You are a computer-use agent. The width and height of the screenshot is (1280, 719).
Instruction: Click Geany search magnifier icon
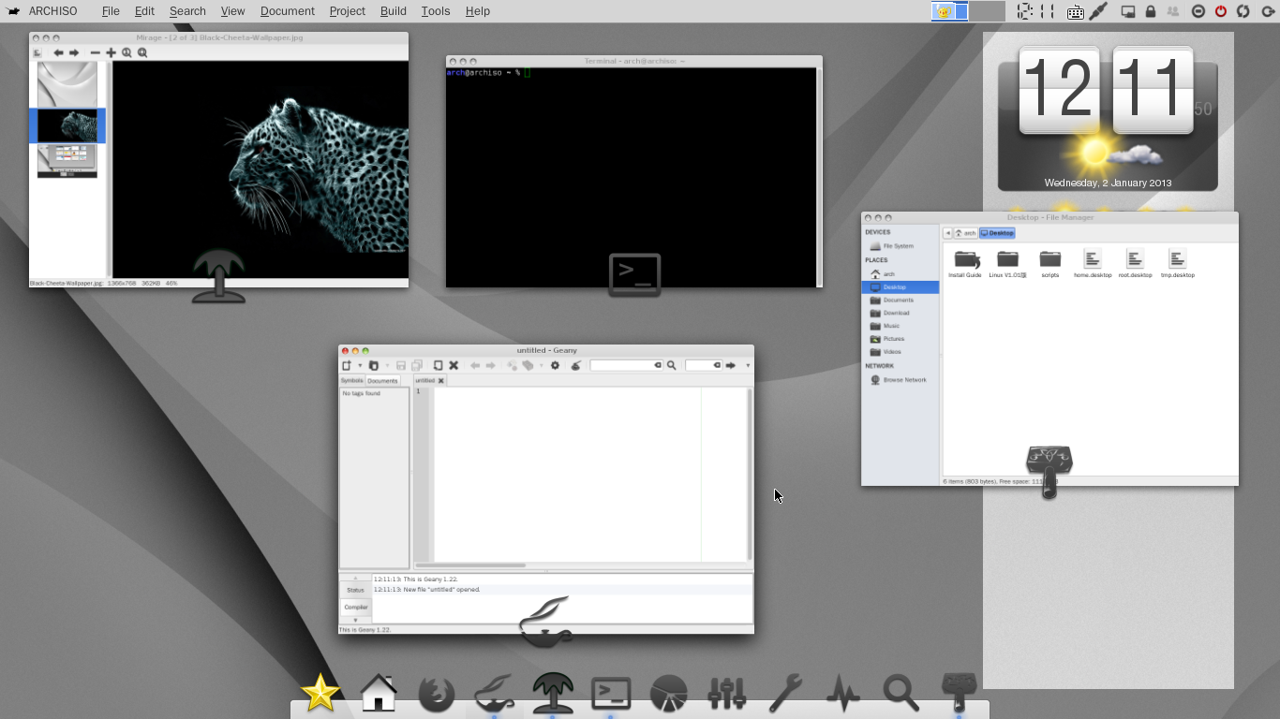tap(671, 365)
